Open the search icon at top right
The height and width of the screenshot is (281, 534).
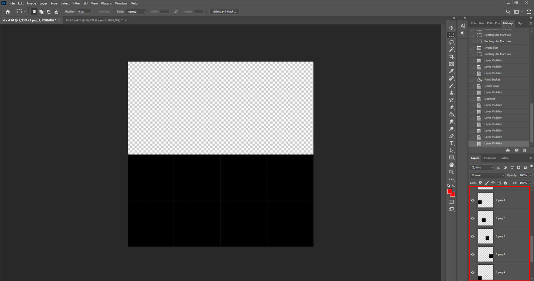coord(508,12)
